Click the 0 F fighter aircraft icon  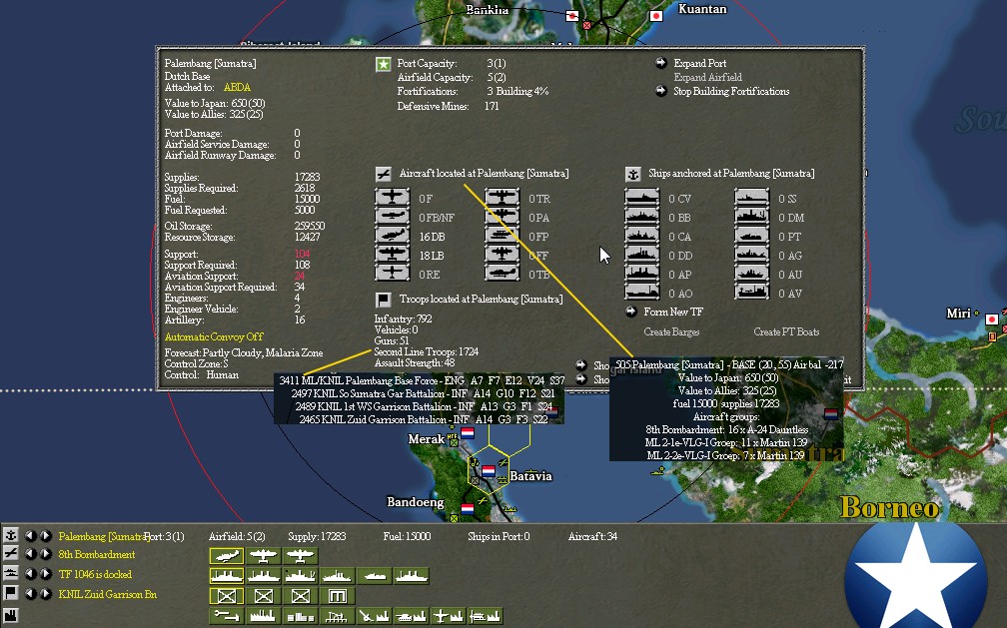click(x=392, y=198)
